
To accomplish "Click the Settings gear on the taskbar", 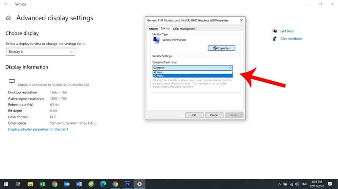I will [139, 184].
